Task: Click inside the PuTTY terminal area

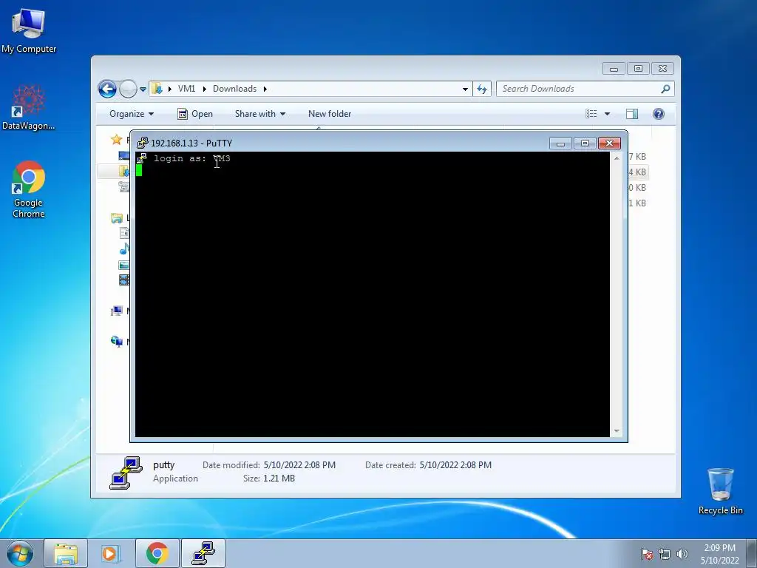Action: [x=373, y=294]
